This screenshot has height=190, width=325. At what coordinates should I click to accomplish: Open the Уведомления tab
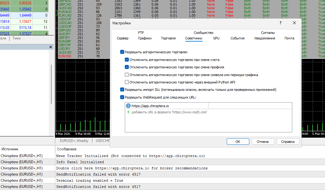tap(265, 38)
